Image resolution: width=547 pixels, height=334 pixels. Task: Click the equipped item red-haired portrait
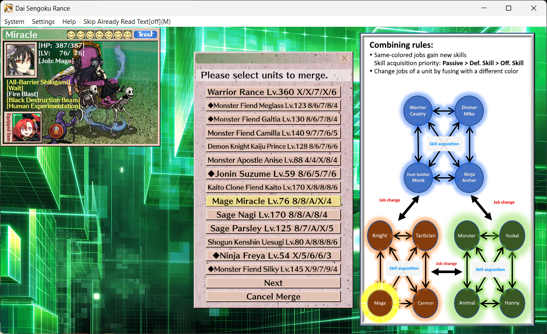pyautogui.click(x=26, y=127)
